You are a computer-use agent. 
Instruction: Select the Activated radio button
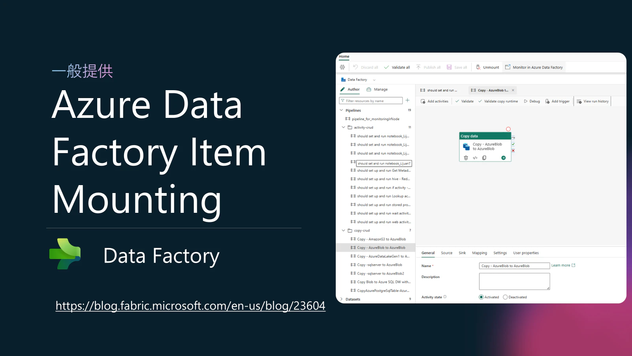[x=481, y=297]
